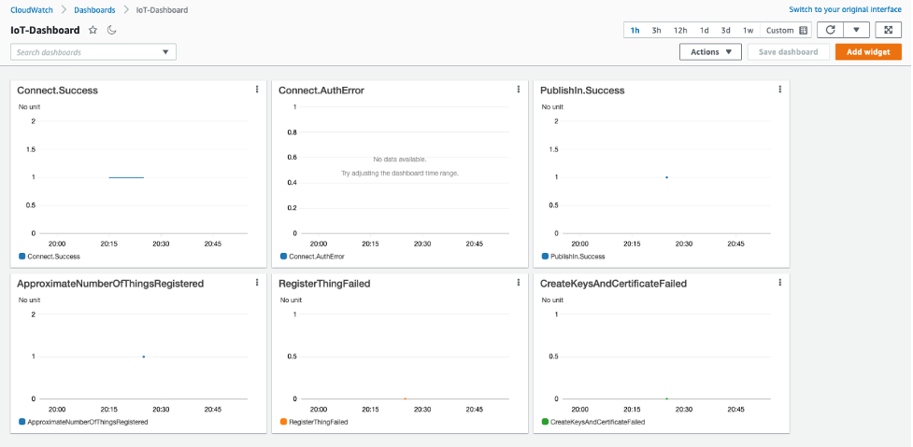Click the ApproximateNumberOfThingsRegistered data point
This screenshot has width=913, height=447.
pyautogui.click(x=143, y=356)
